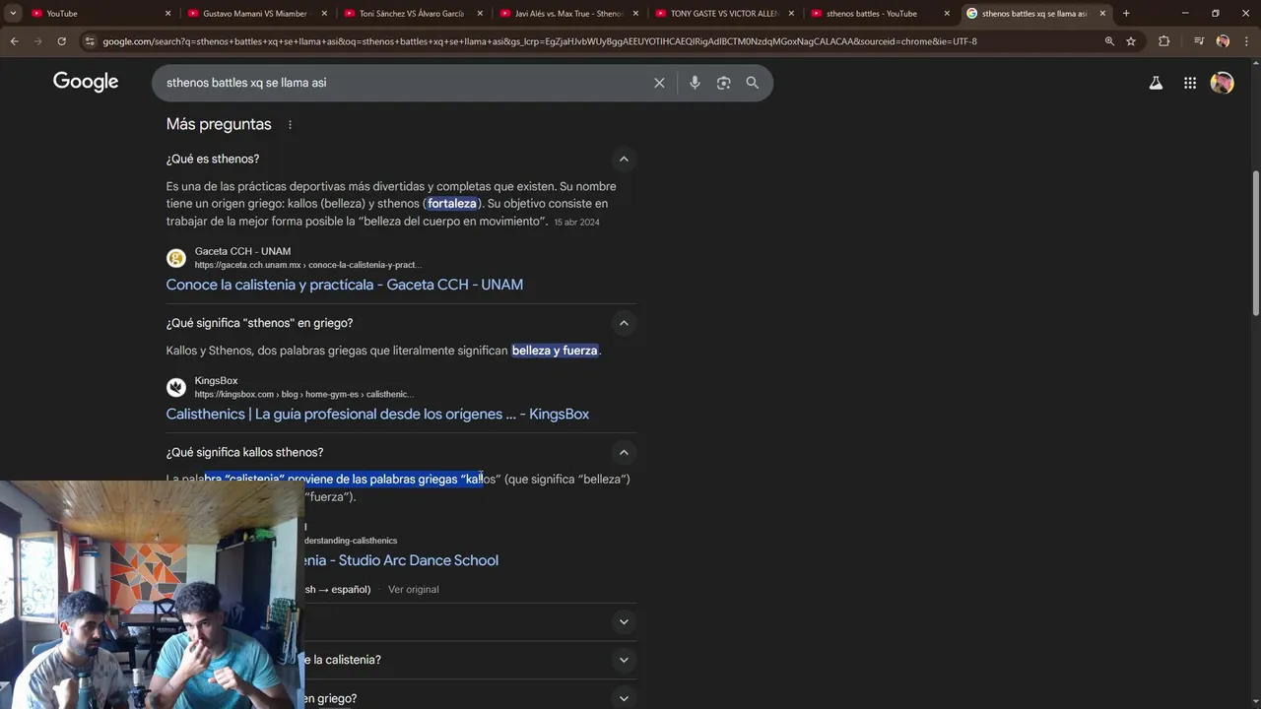Open Chrome three-dot menu
Image resolution: width=1261 pixels, height=709 pixels.
[x=1245, y=41]
